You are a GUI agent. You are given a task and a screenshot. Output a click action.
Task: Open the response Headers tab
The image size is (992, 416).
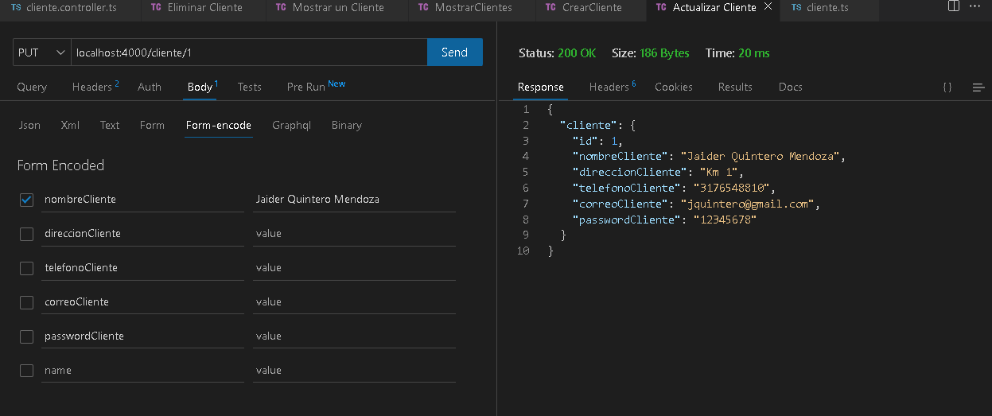(x=612, y=87)
